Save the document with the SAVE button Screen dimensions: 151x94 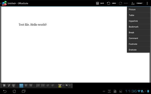100,3
